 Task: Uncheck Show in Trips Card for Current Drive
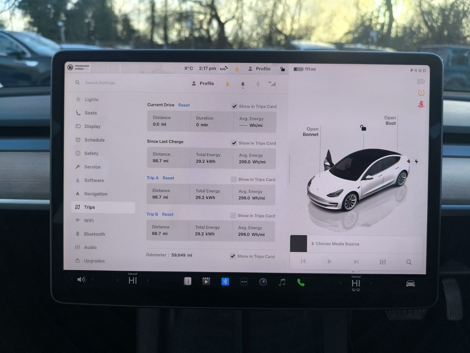click(x=234, y=106)
